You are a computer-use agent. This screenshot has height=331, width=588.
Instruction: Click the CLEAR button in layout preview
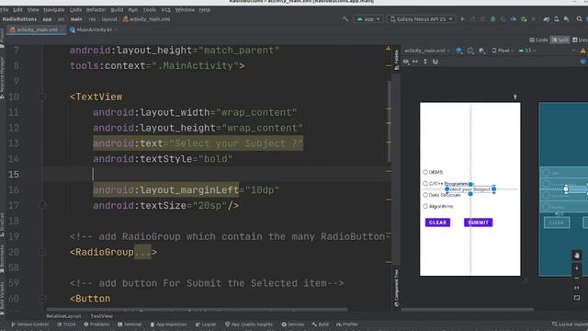(437, 223)
